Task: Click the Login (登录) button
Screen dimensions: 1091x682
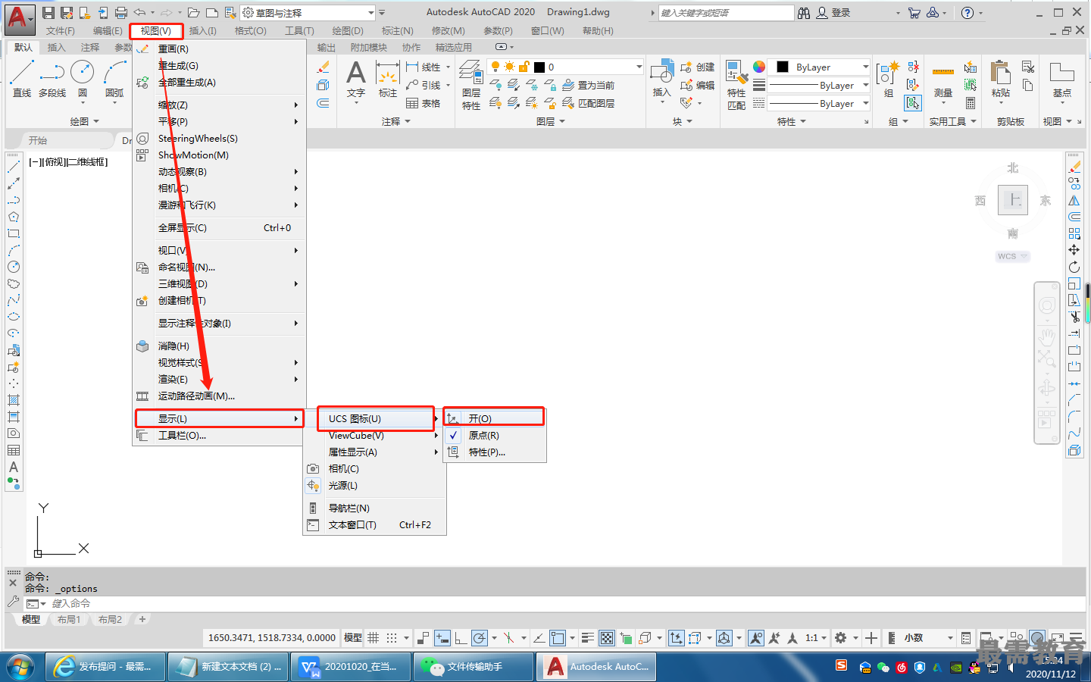Action: [833, 13]
